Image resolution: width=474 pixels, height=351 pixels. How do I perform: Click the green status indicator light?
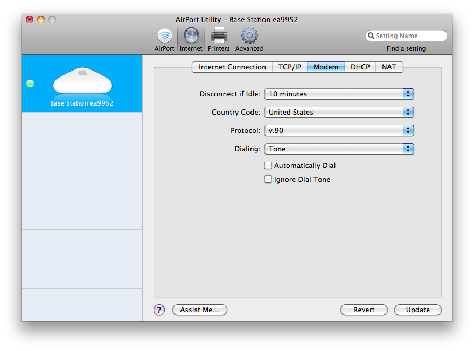click(x=30, y=83)
